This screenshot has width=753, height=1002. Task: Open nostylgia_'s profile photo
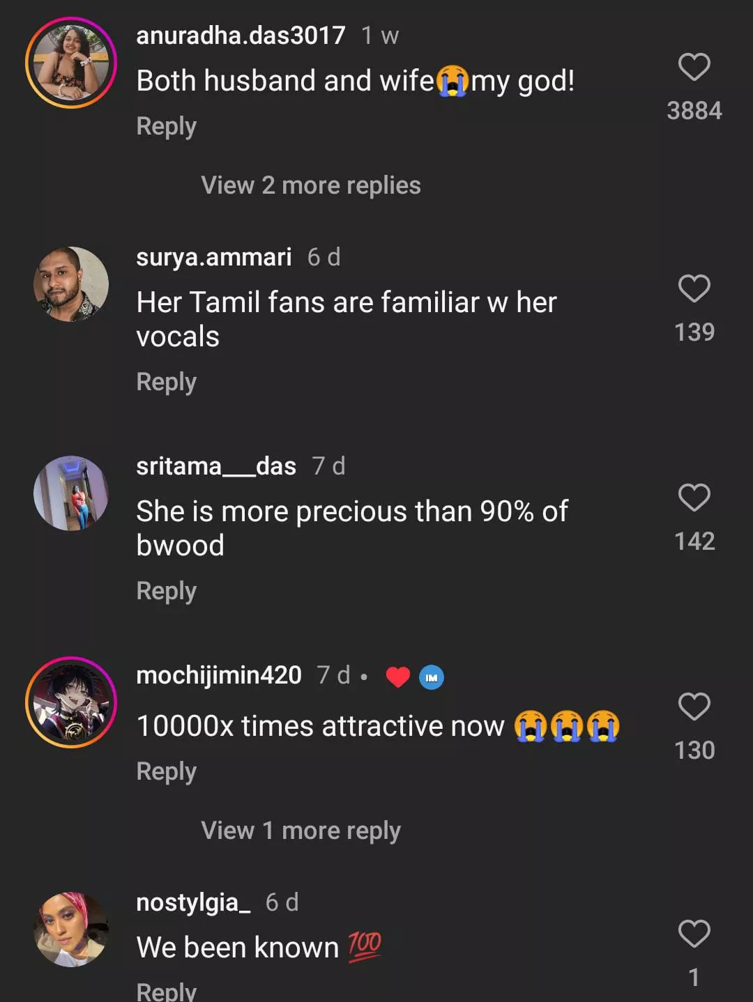[71, 930]
